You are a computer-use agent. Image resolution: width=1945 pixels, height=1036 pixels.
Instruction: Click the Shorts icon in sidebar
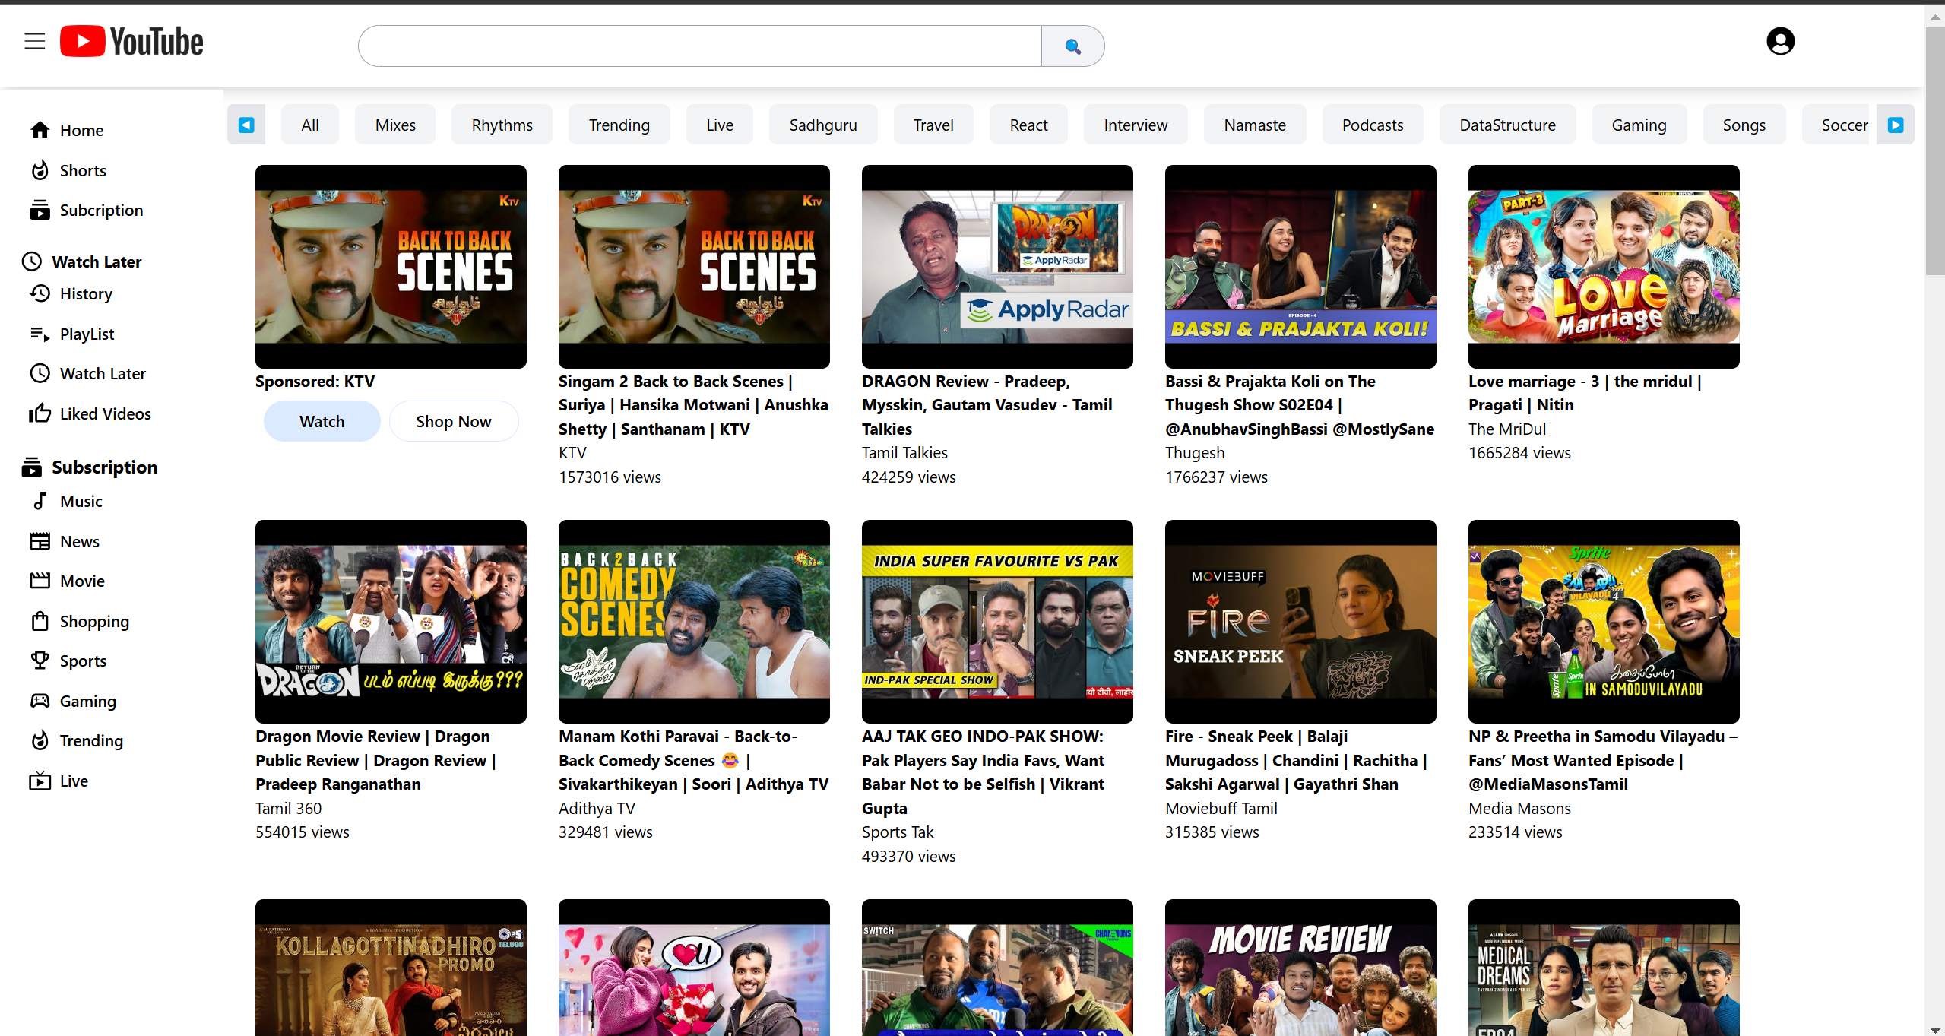click(x=40, y=170)
